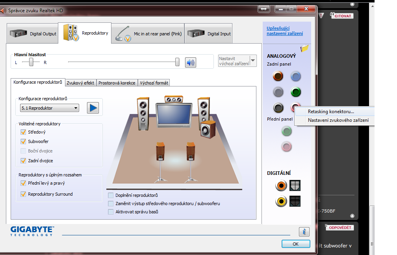Click the OK button

click(x=296, y=244)
